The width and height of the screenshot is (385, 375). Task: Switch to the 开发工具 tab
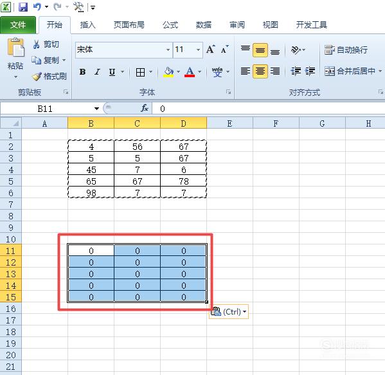point(311,25)
